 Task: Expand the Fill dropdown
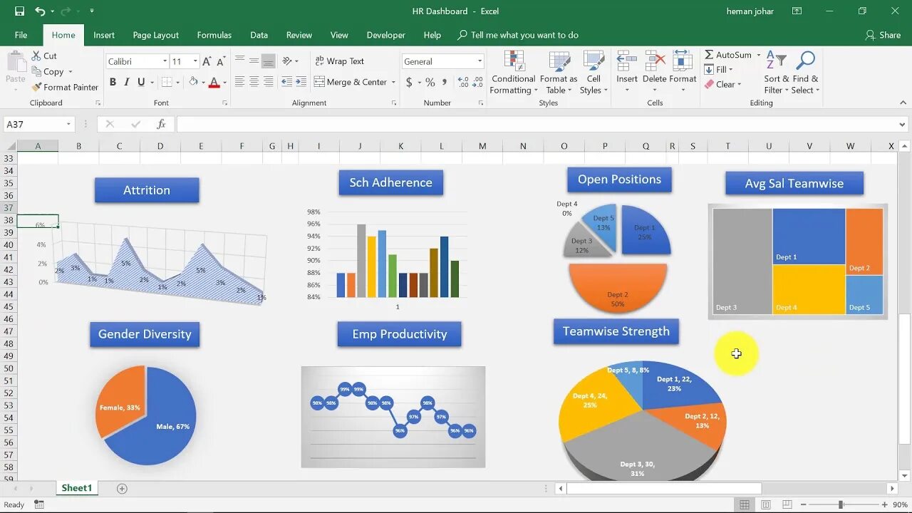coord(731,70)
